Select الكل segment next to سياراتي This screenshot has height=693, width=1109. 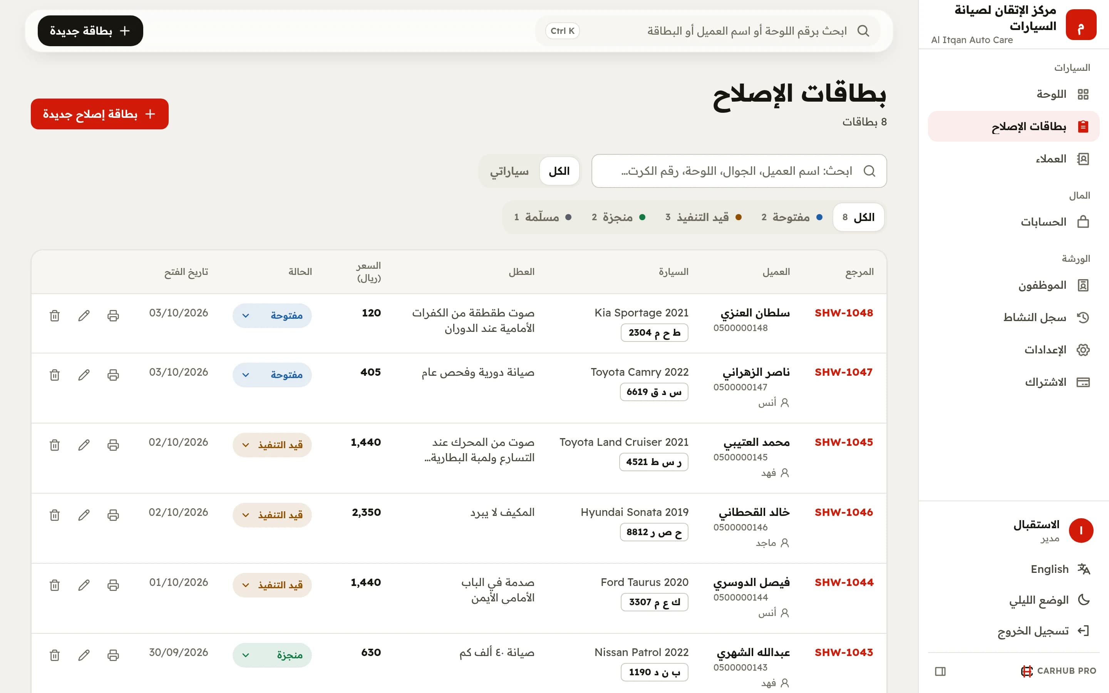pyautogui.click(x=559, y=171)
